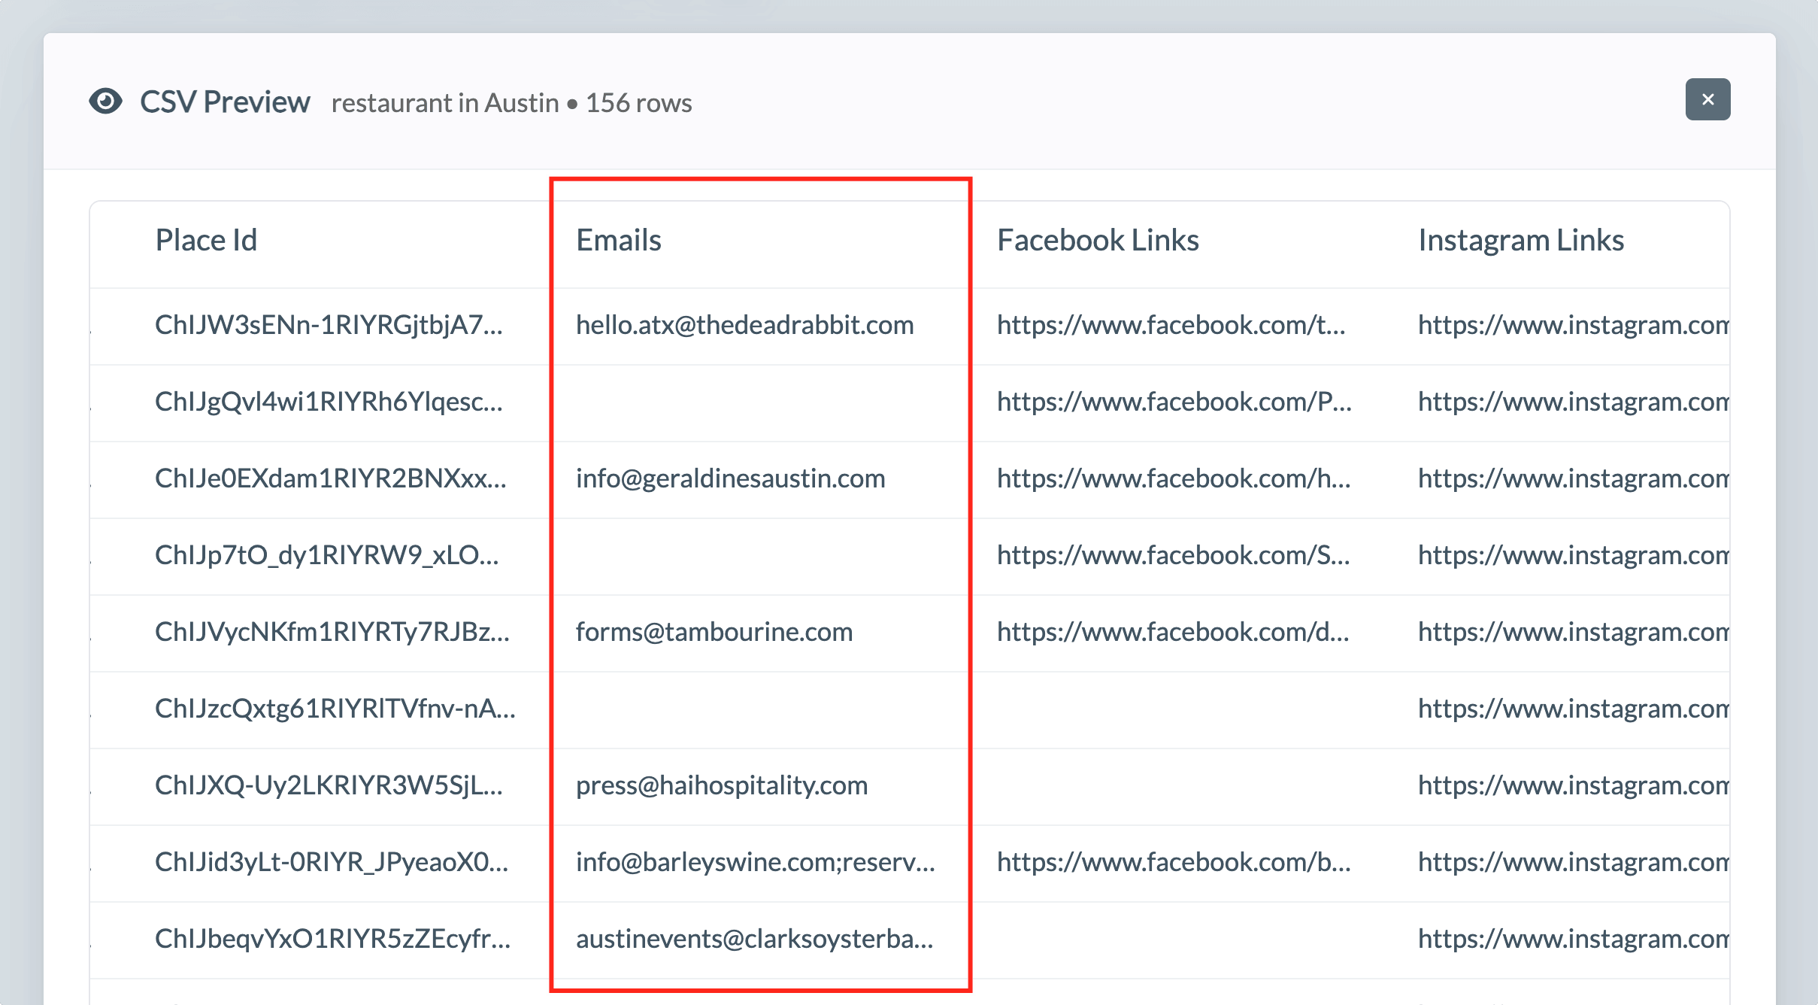Select the Instagram Links column header
Viewport: 1818px width, 1005px height.
(1521, 241)
